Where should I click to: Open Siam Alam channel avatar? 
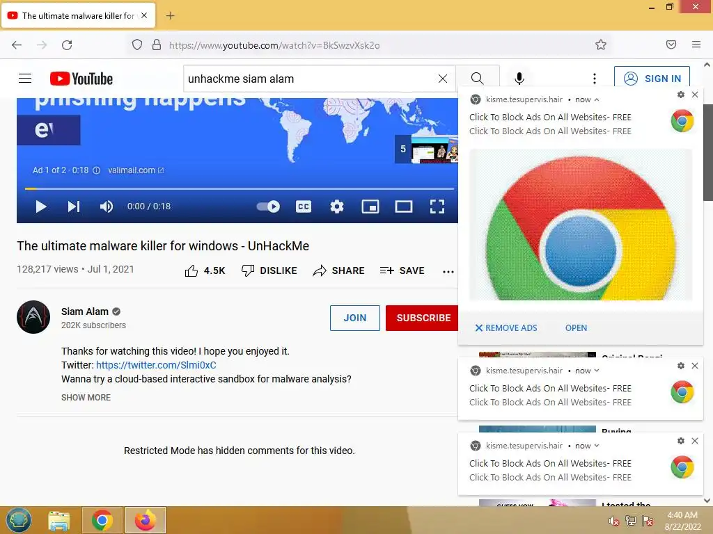pyautogui.click(x=33, y=317)
